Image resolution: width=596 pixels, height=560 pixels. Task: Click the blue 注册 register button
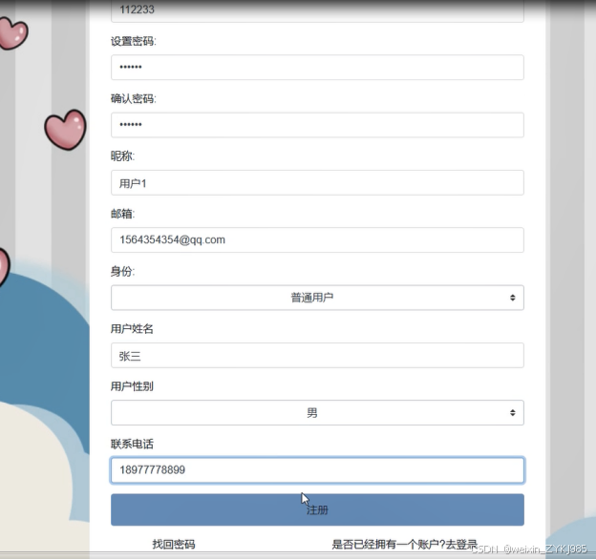[x=317, y=509]
